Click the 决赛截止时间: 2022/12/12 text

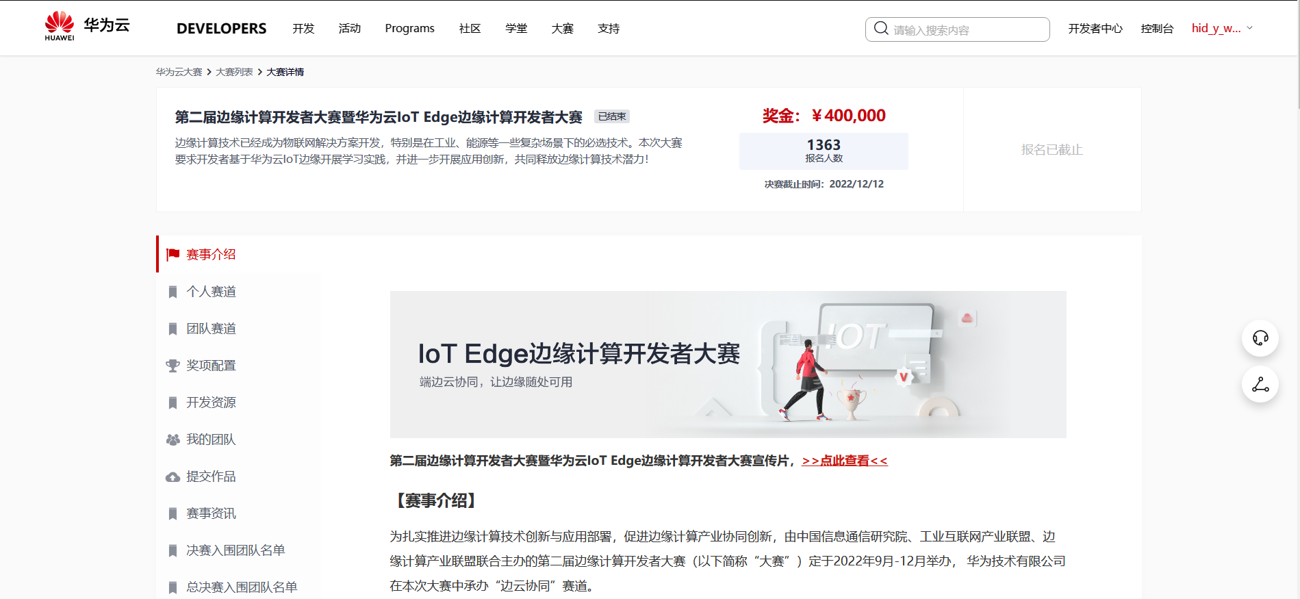coord(824,184)
